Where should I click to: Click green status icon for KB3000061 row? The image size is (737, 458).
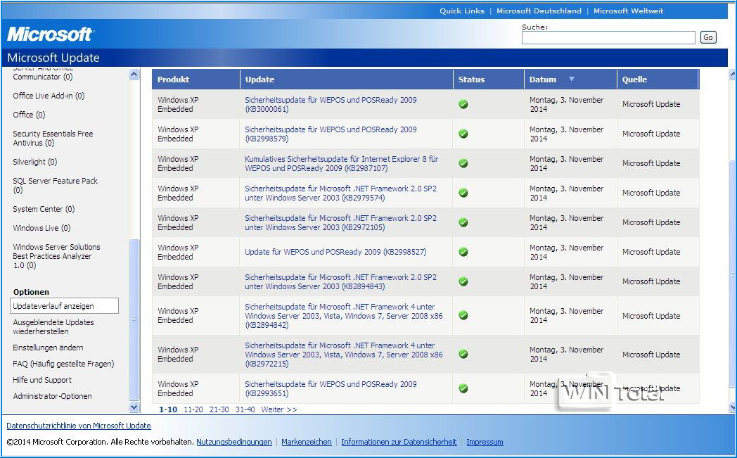click(463, 104)
